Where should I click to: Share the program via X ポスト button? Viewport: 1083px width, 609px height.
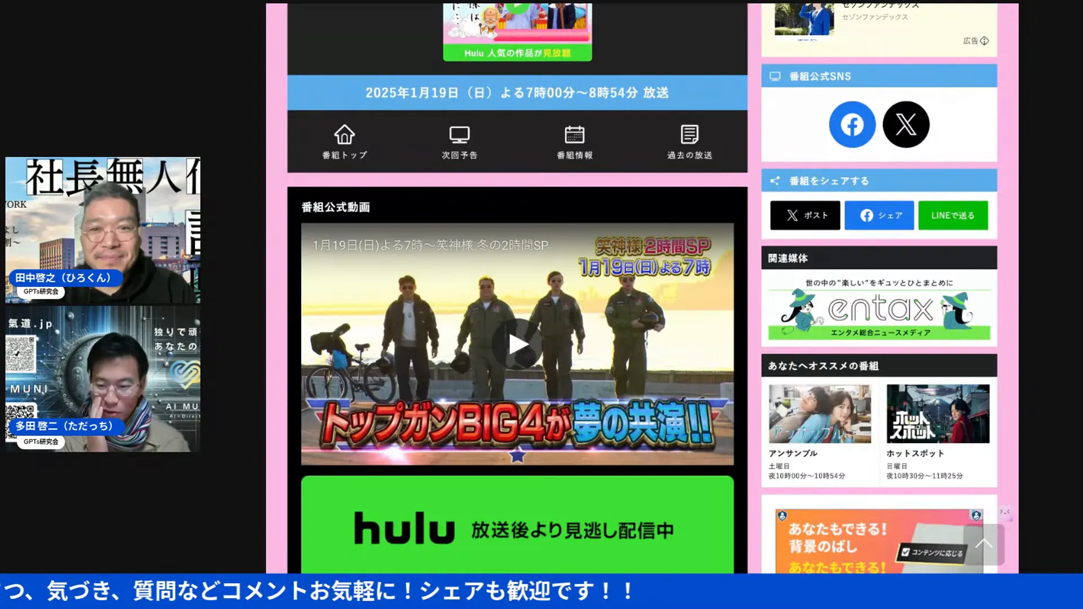coord(805,215)
